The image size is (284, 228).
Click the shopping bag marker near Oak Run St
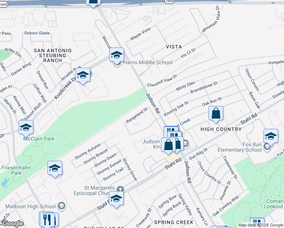pyautogui.click(x=216, y=114)
